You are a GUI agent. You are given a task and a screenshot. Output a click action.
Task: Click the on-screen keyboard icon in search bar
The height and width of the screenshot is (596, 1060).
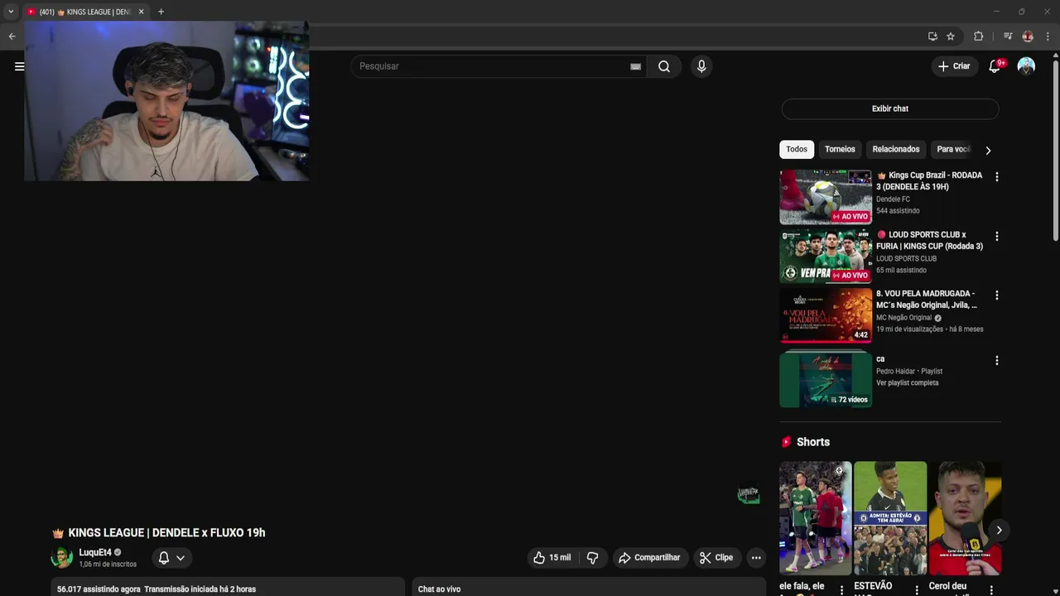[635, 66]
